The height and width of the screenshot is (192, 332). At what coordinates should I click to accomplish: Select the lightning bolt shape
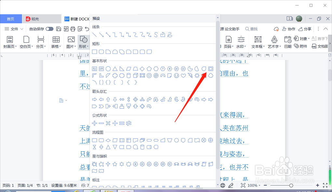pos(190,76)
